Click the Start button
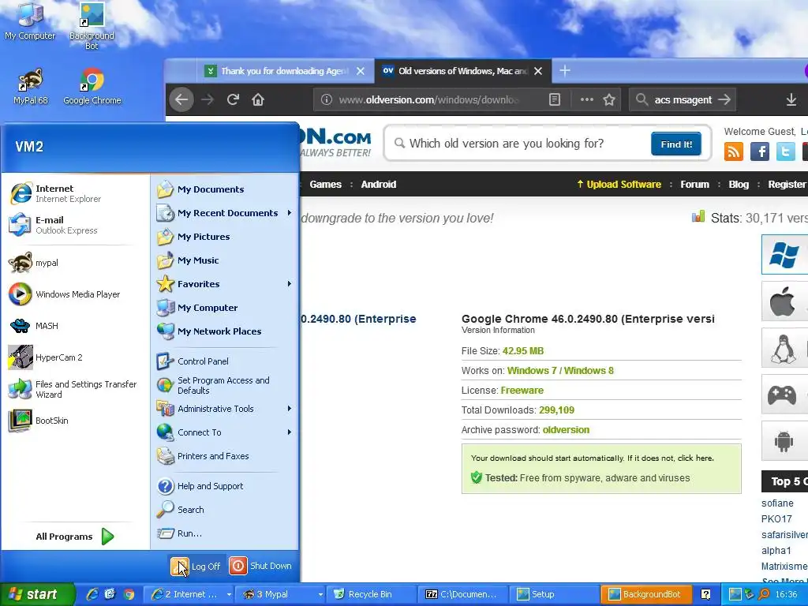 pyautogui.click(x=37, y=595)
